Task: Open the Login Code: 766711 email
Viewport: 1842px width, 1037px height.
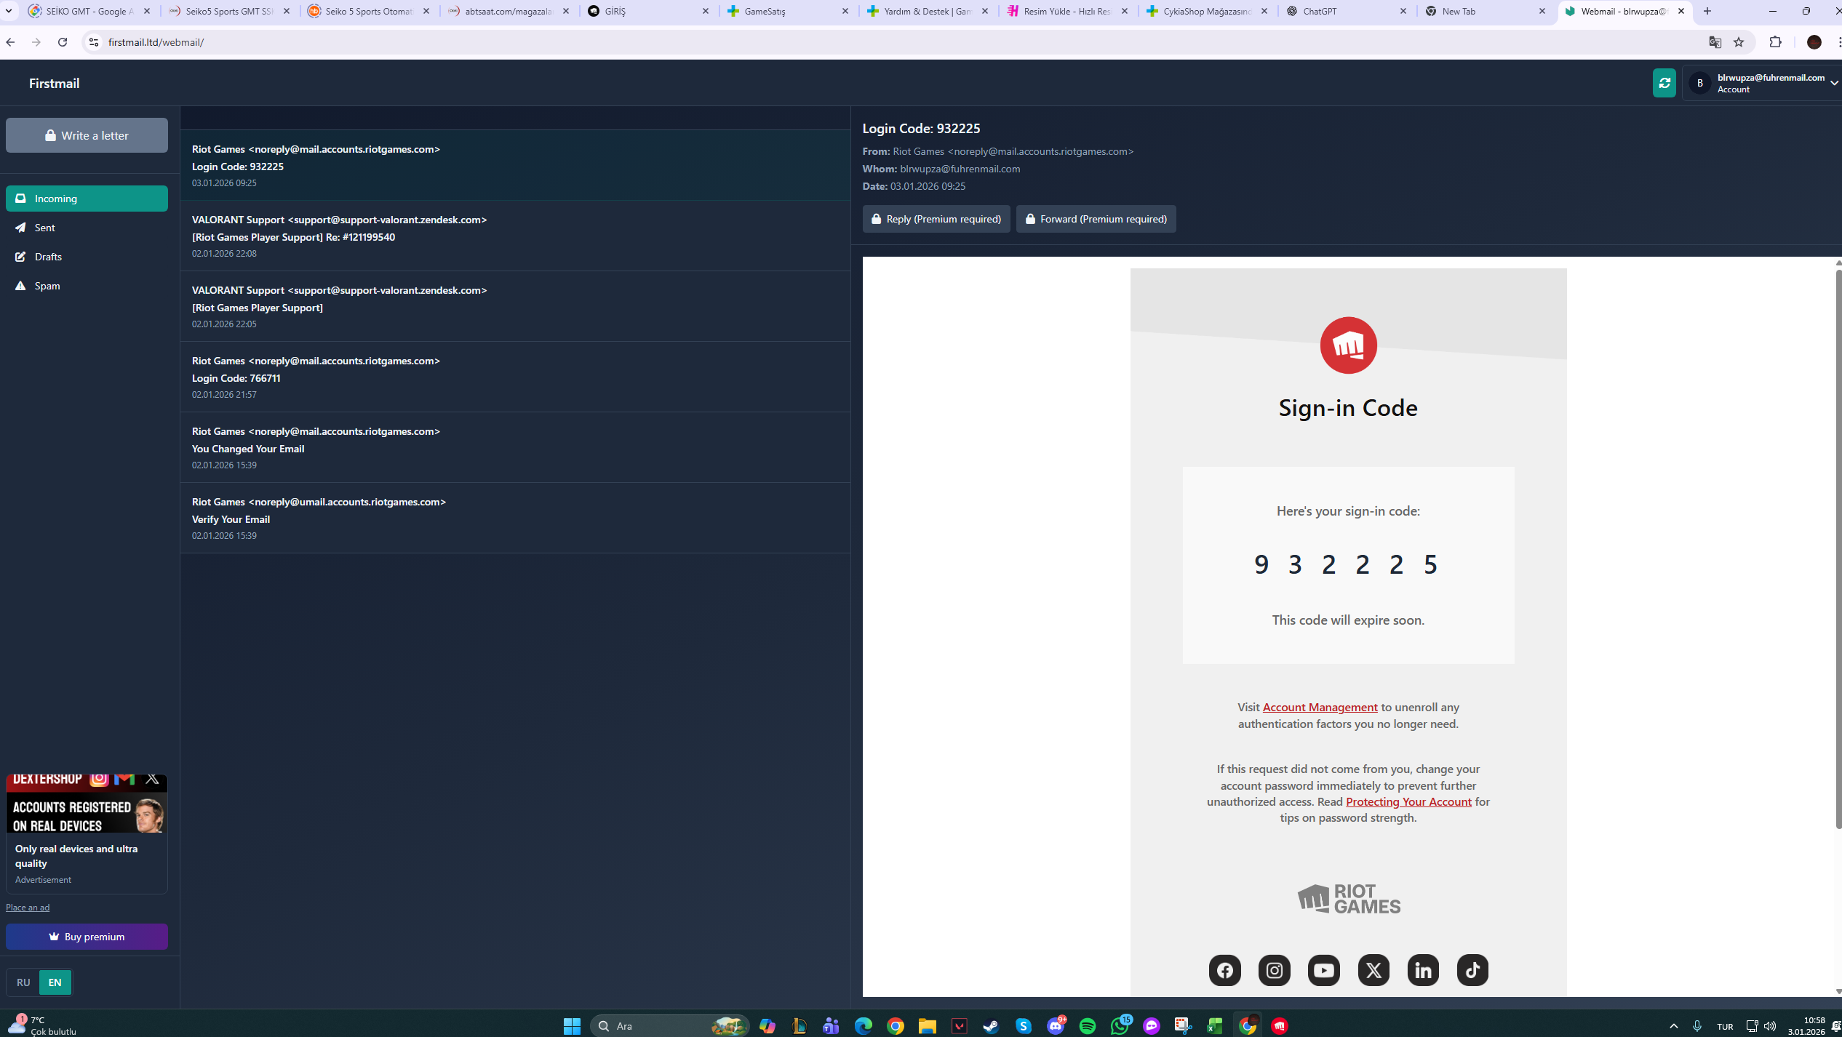Action: [515, 377]
